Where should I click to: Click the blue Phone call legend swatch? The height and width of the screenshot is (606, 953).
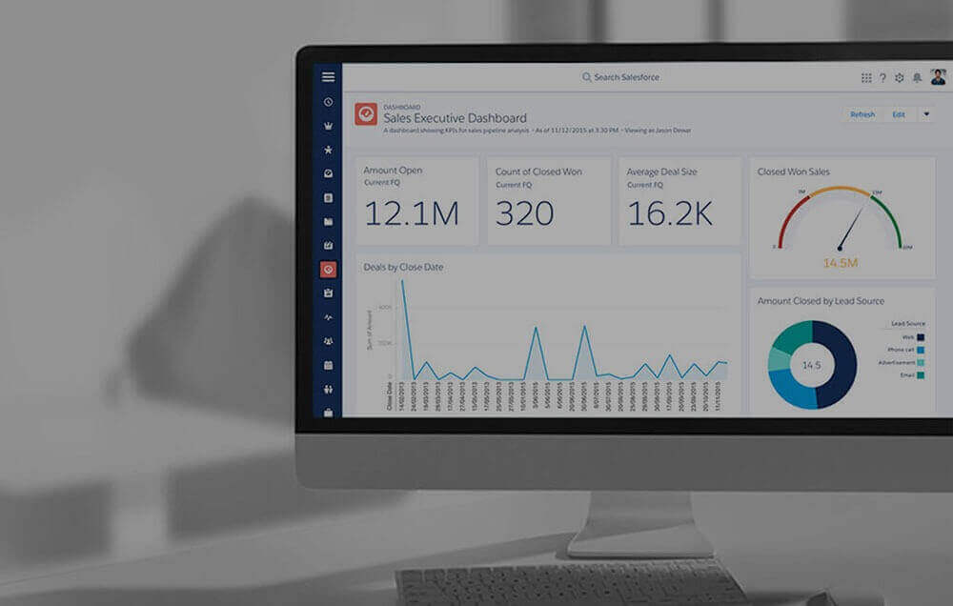tap(921, 350)
